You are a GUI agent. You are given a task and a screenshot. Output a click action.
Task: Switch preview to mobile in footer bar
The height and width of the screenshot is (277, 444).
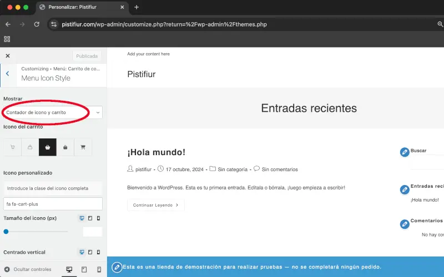pyautogui.click(x=99, y=269)
